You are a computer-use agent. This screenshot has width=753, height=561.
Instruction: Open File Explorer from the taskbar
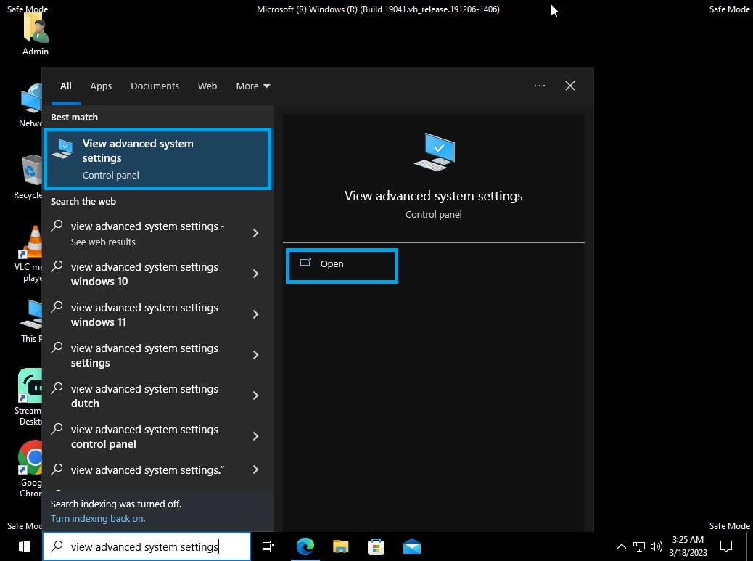pos(341,546)
